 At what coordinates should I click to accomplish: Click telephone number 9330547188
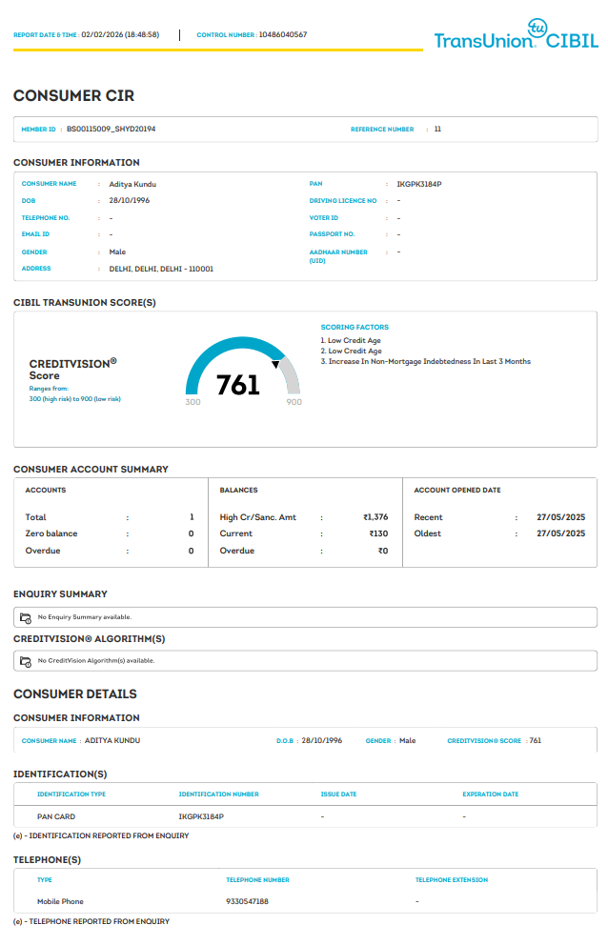coord(248,901)
